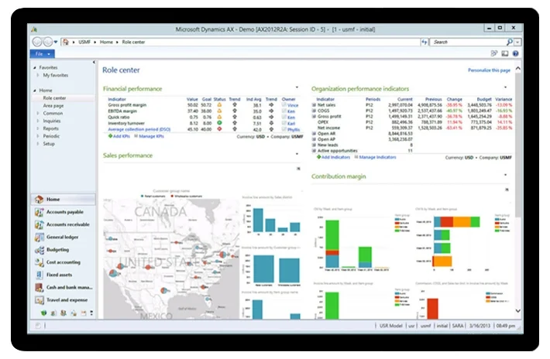The width and height of the screenshot is (550, 359).
Task: Click the search magnifier icon
Action: click(508, 42)
